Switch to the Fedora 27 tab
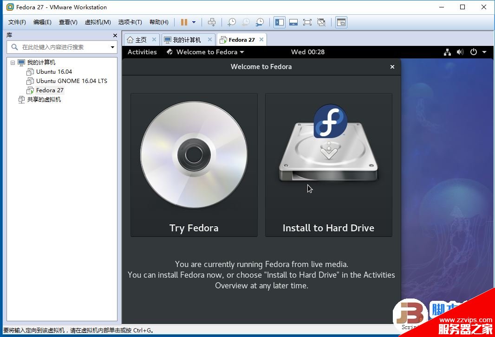This screenshot has height=337, width=495. click(x=241, y=40)
